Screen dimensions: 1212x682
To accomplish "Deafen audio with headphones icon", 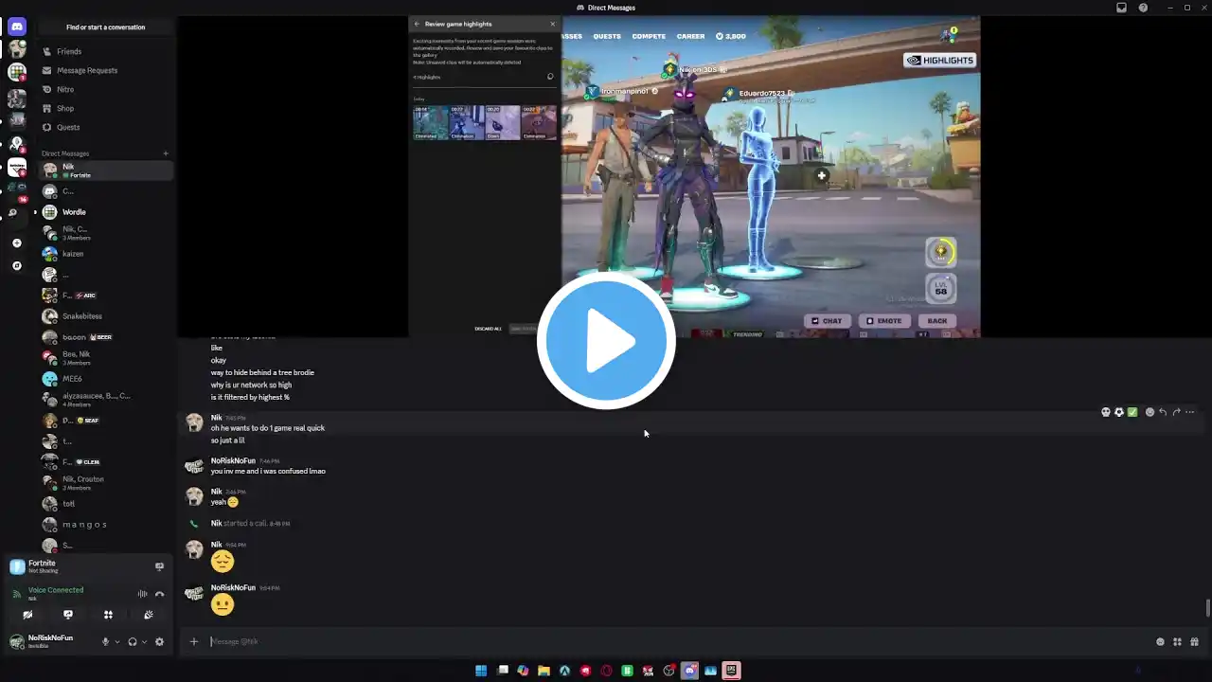I will coord(133,641).
